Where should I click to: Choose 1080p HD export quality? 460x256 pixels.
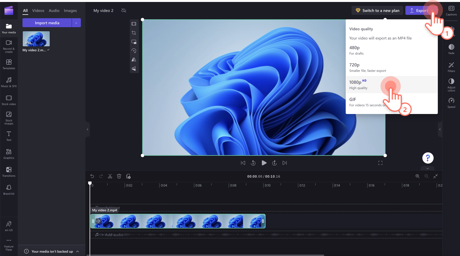pos(391,85)
